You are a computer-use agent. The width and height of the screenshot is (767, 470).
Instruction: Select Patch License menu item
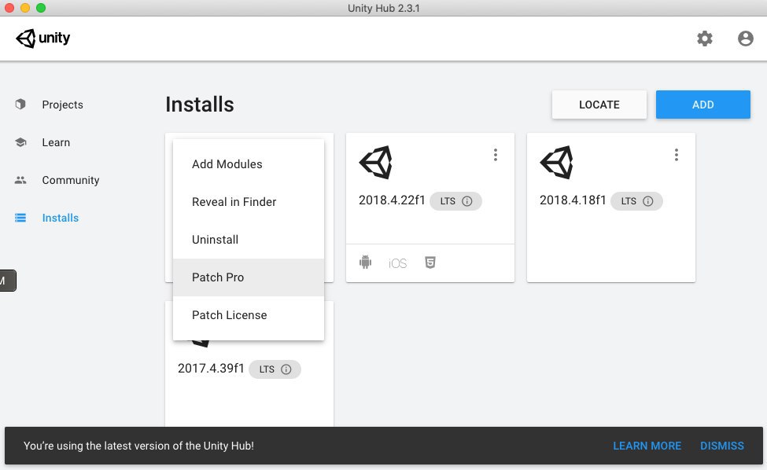click(249, 315)
